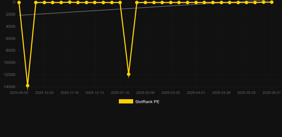Select the dip data point near 12000
Screen dimensions: 282x137
tap(129, 74)
